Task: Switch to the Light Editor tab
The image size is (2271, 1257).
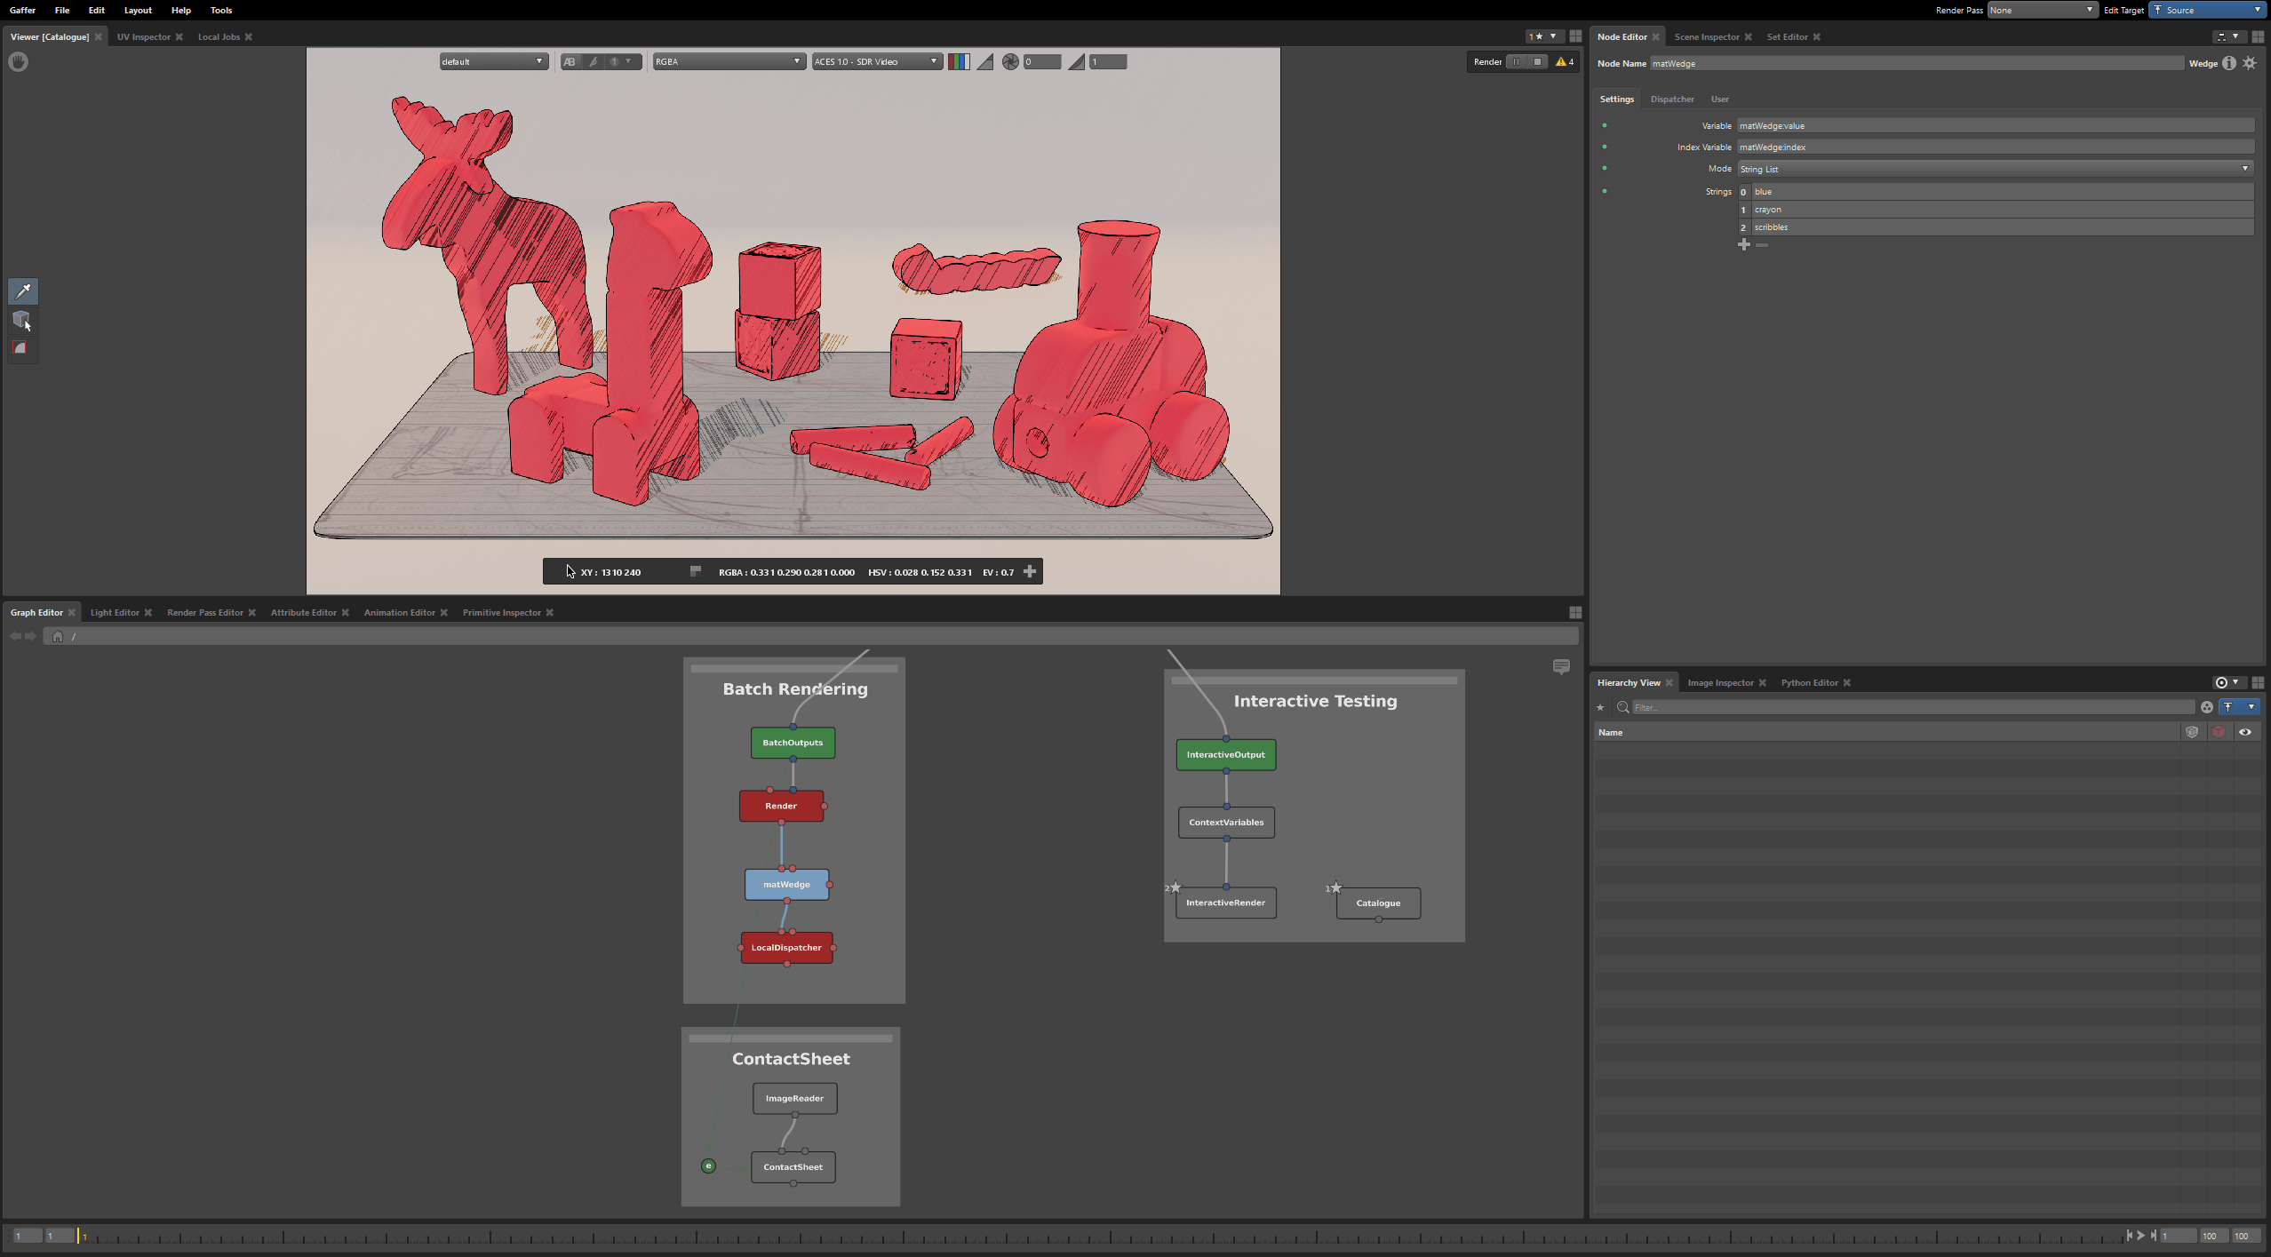Action: click(x=115, y=612)
